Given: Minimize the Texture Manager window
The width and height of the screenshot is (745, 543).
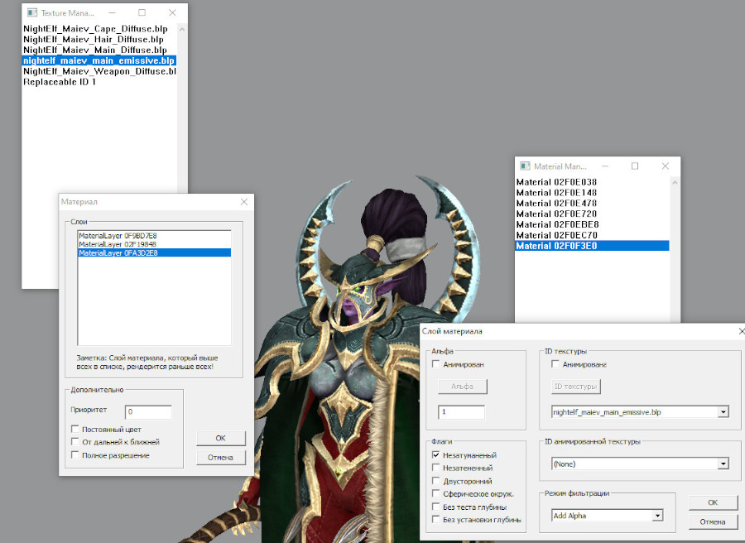Looking at the screenshot, I should point(112,12).
